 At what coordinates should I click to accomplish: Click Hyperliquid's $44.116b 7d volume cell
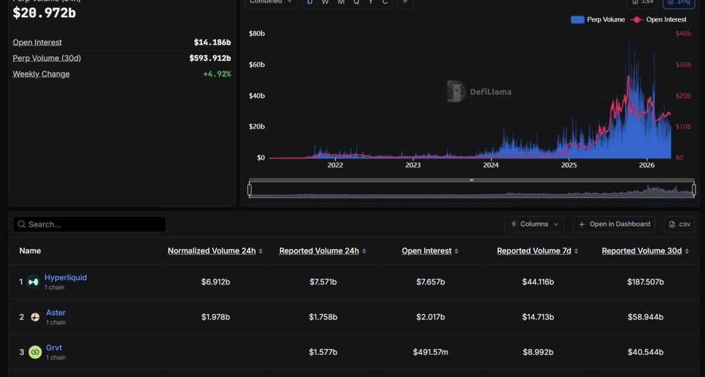pyautogui.click(x=538, y=282)
